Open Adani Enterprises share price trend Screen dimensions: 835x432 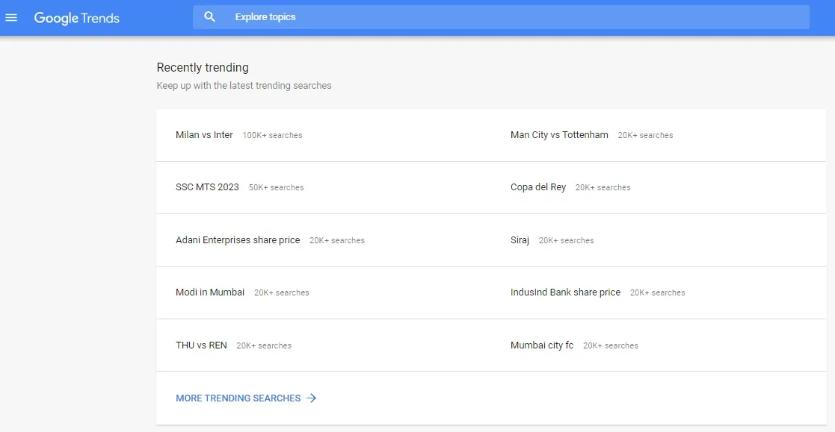pos(238,240)
